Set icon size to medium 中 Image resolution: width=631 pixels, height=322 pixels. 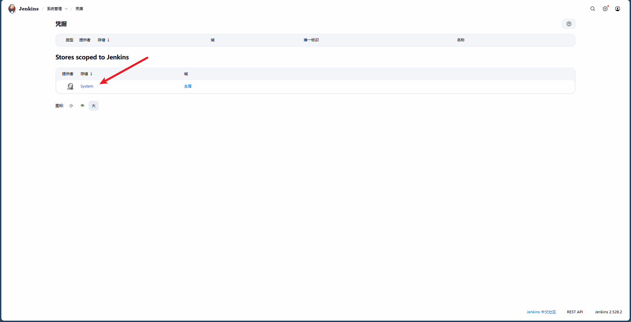pos(83,106)
